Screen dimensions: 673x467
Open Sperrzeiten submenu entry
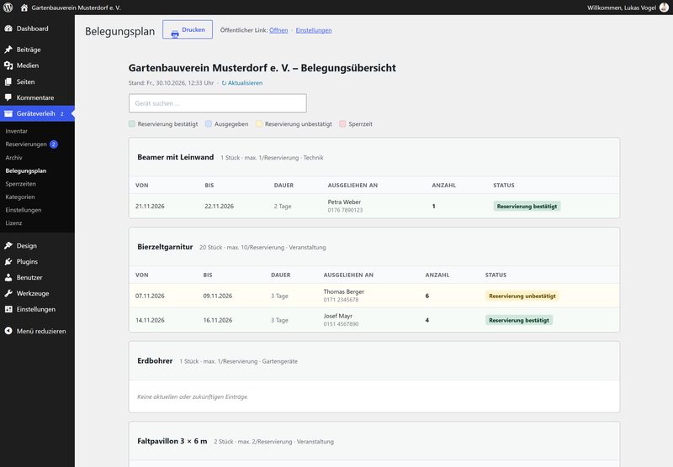click(x=20, y=184)
